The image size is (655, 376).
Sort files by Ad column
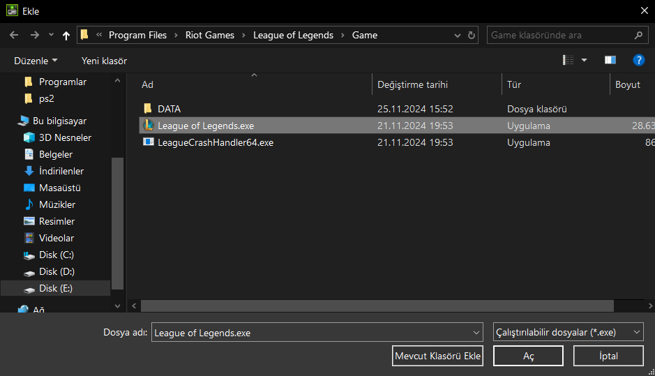(147, 84)
